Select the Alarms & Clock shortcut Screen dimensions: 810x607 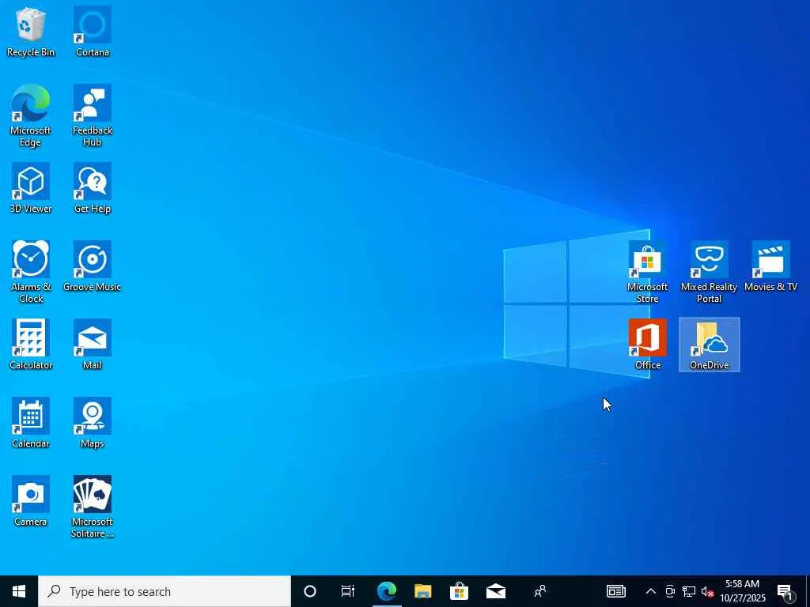point(31,273)
